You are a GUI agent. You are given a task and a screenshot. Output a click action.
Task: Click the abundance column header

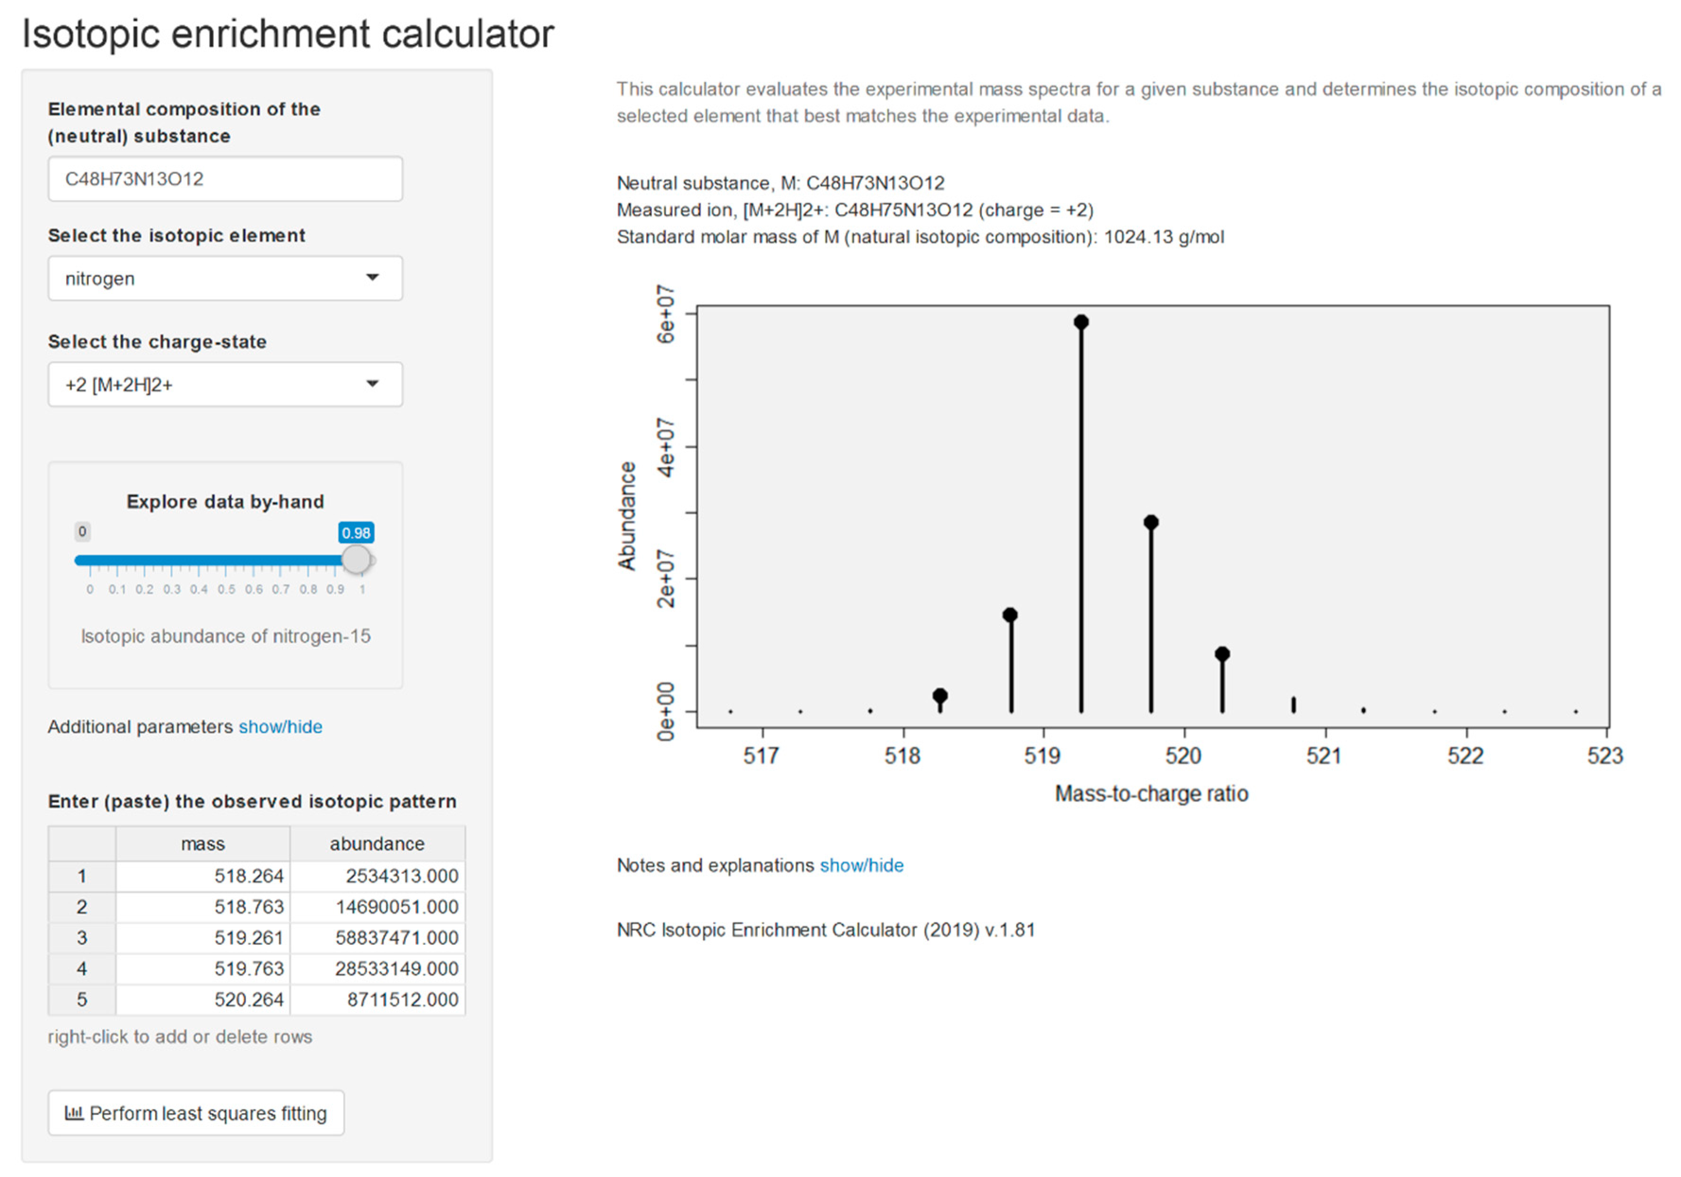(377, 844)
